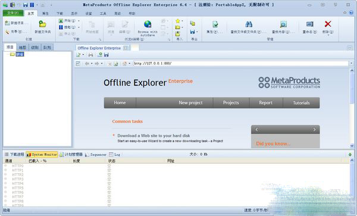Open the Forward button history dropdown
This screenshot has height=216, width=357.
click(102, 64)
